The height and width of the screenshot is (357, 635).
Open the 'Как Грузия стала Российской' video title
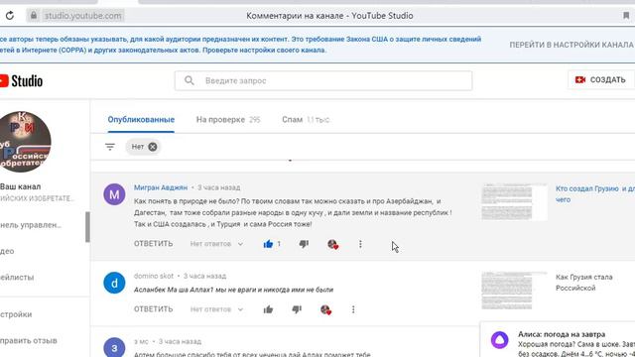(584, 283)
